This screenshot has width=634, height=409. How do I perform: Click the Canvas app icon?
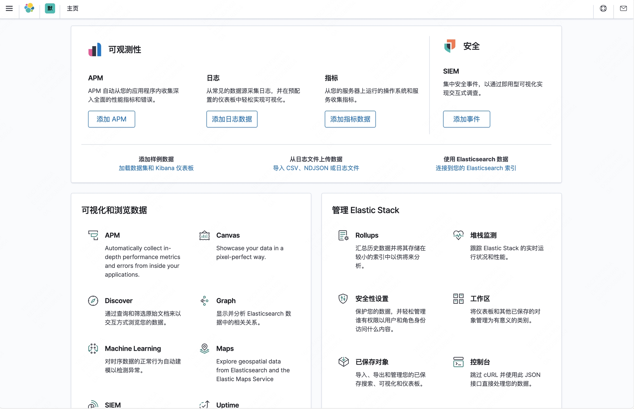204,235
